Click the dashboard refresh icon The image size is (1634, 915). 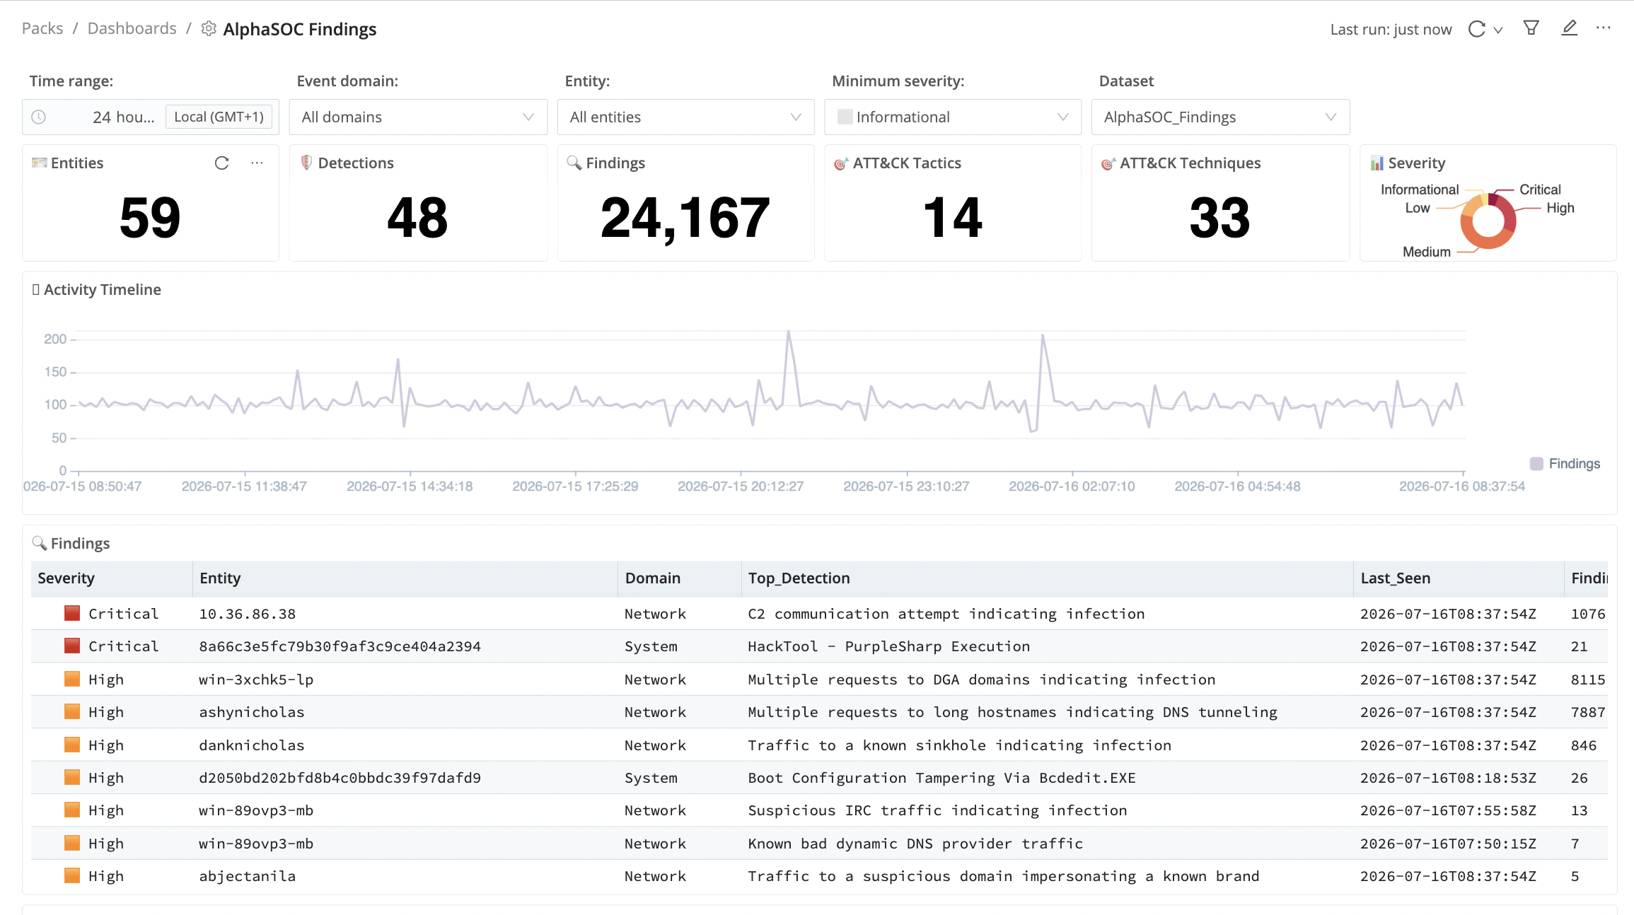coord(1476,29)
